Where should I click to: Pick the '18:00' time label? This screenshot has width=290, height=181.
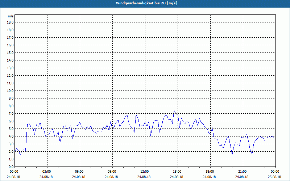210,172
